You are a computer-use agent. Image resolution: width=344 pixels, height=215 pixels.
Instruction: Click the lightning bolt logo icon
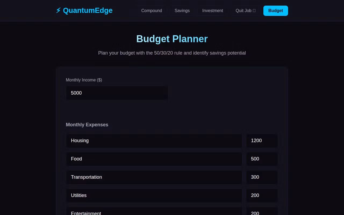pyautogui.click(x=58, y=11)
